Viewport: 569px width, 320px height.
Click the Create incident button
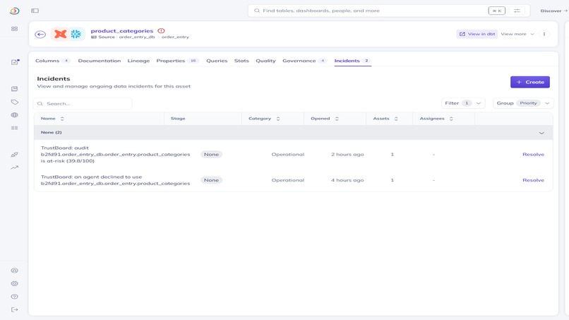click(x=529, y=82)
